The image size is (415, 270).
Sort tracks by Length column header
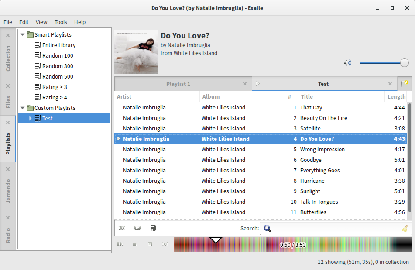[396, 96]
